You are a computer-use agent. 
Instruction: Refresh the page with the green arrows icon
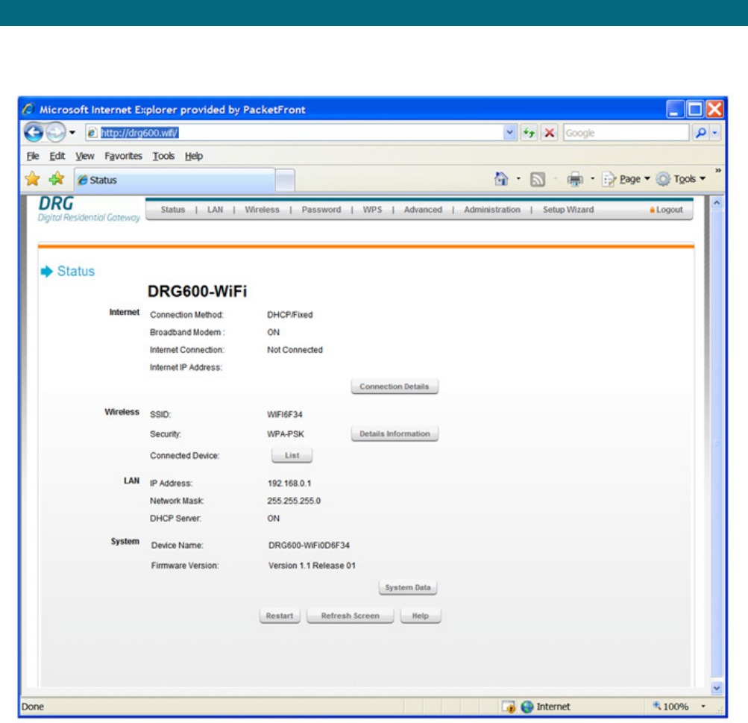(529, 133)
